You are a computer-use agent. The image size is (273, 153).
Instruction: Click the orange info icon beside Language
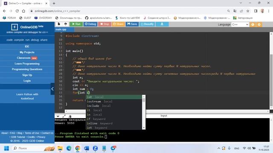(x=253, y=25)
